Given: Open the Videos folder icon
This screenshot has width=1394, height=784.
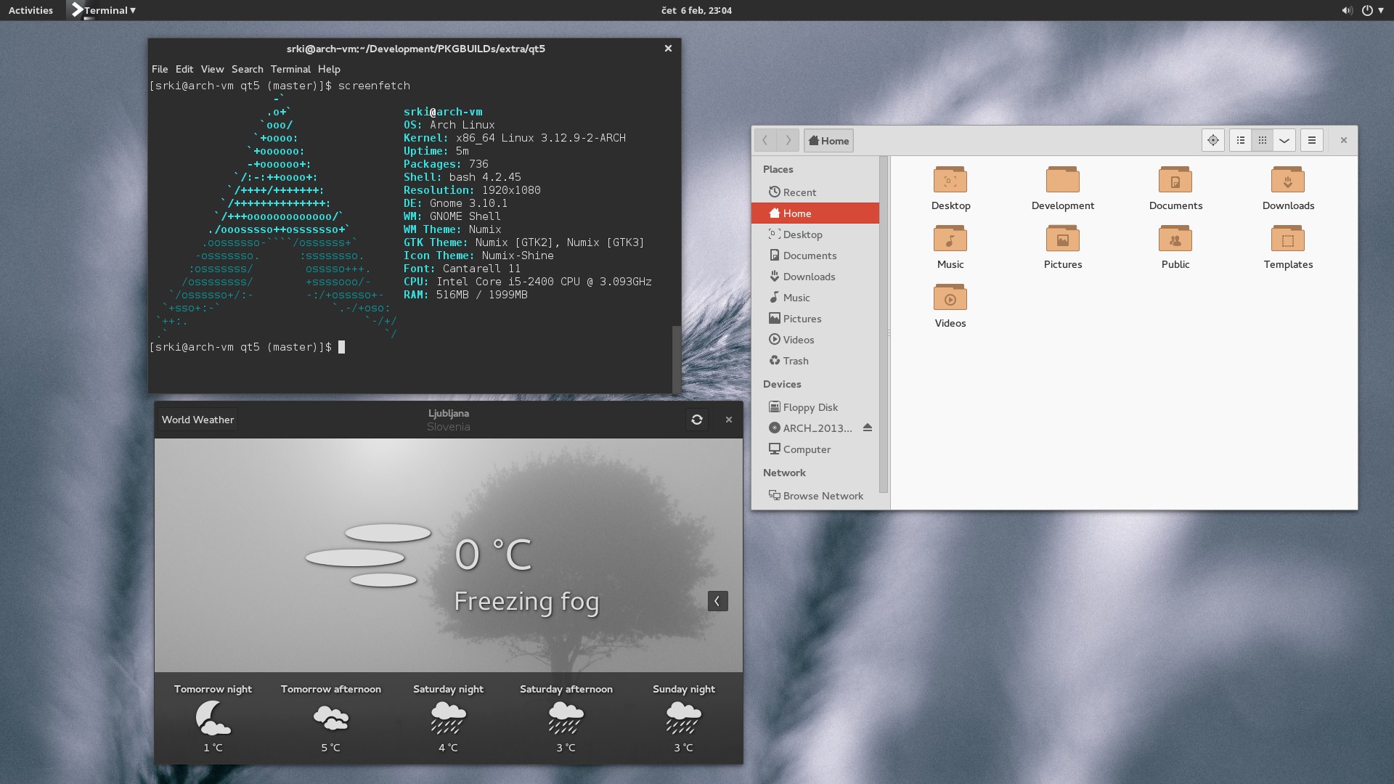Looking at the screenshot, I should point(950,298).
